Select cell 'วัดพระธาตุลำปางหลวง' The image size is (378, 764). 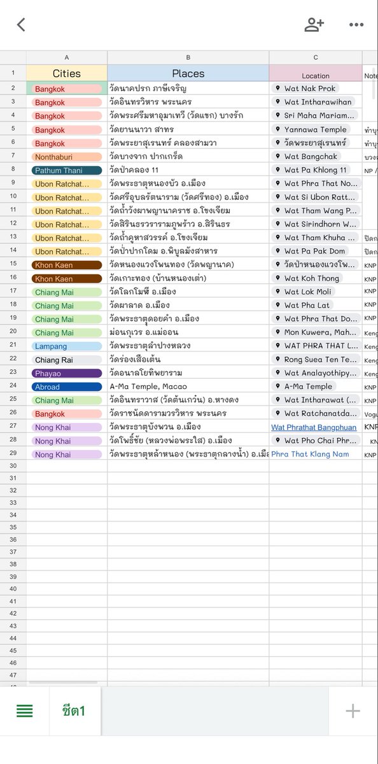(x=188, y=346)
